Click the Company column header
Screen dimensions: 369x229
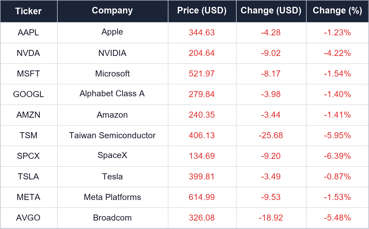(112, 11)
